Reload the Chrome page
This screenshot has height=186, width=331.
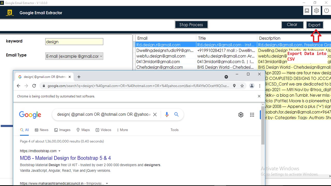click(x=34, y=86)
